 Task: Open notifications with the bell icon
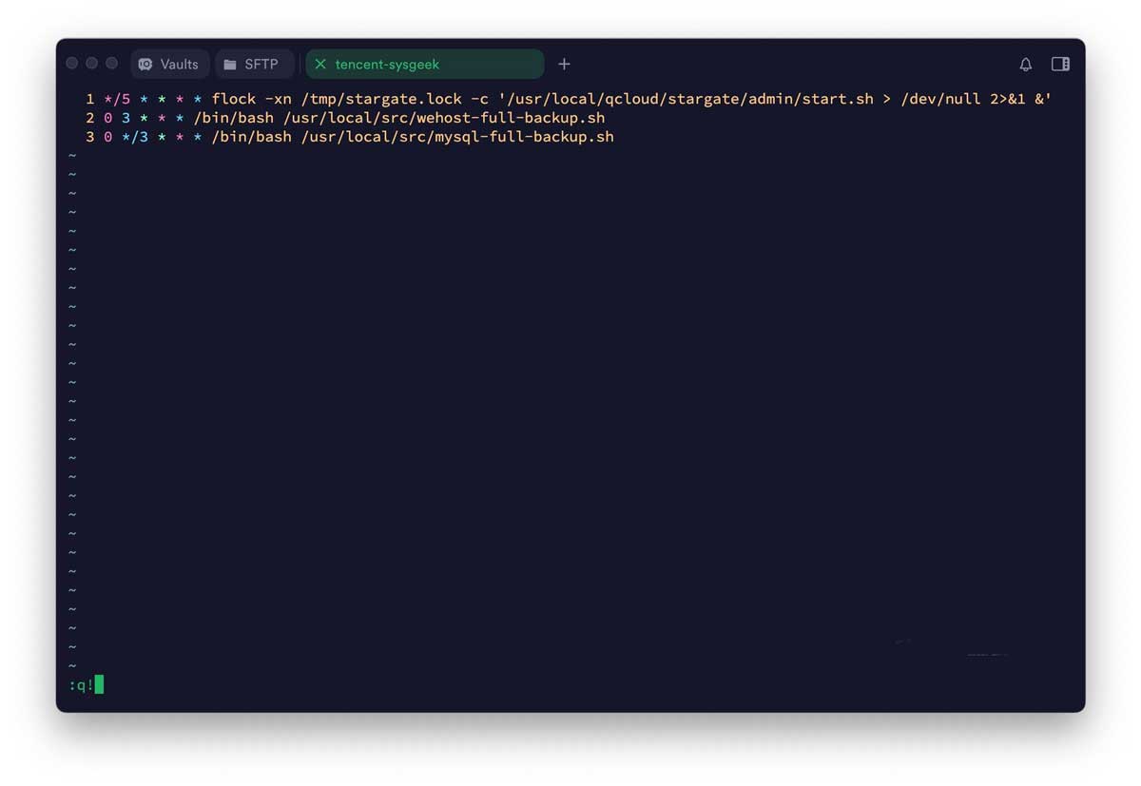[x=1025, y=64]
